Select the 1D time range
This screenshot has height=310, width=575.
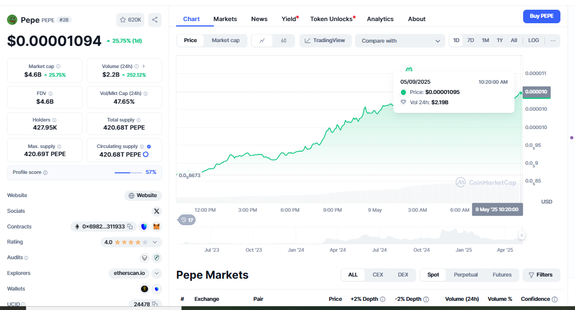coord(456,41)
